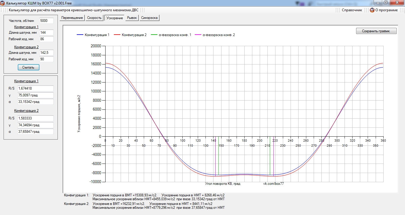Open the Рывок tab
This screenshot has width=405, height=215.
pyautogui.click(x=132, y=18)
